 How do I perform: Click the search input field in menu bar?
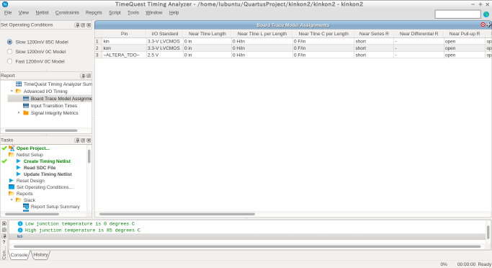[458, 14]
